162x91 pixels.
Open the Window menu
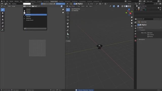[x=16, y=1]
